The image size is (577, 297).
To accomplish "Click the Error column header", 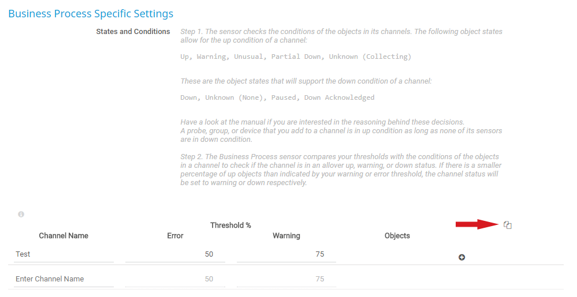I will pyautogui.click(x=175, y=236).
